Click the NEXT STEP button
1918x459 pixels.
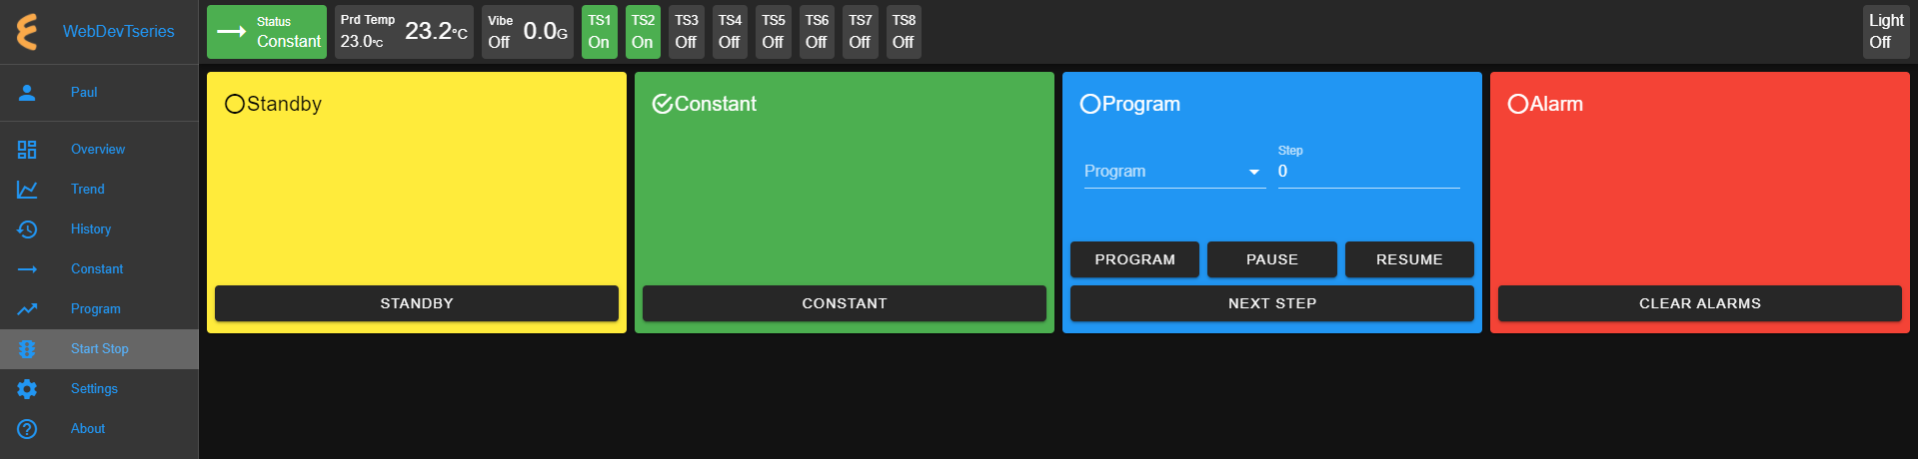tap(1272, 303)
